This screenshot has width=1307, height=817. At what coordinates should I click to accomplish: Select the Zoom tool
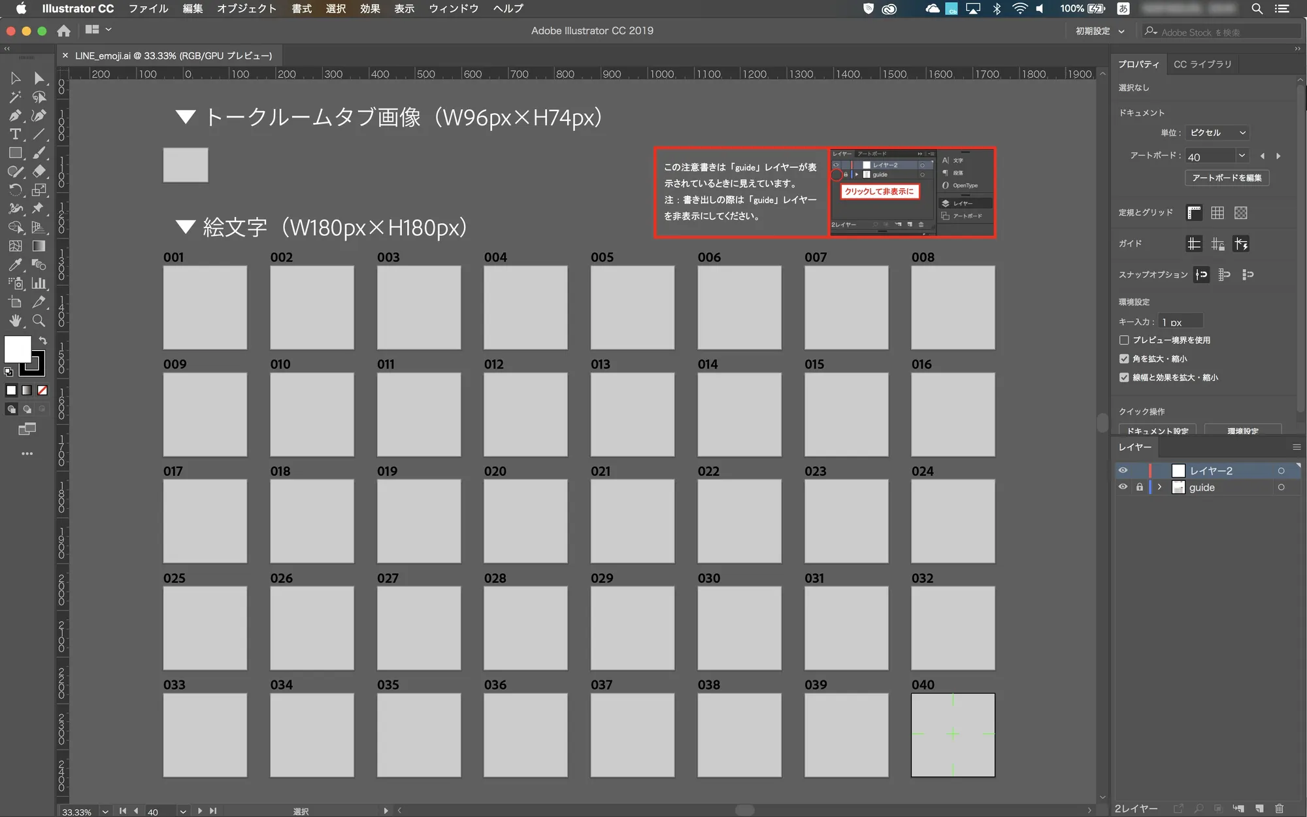pos(39,320)
